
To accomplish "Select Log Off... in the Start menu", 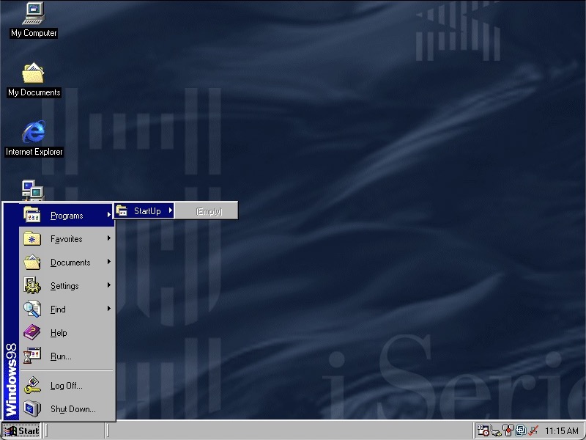I will click(x=66, y=386).
